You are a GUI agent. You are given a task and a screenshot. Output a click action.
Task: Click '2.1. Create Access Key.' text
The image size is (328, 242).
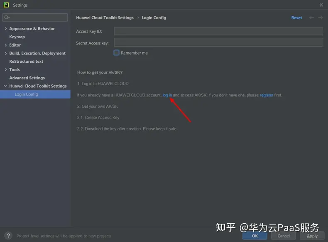pyautogui.click(x=99, y=118)
